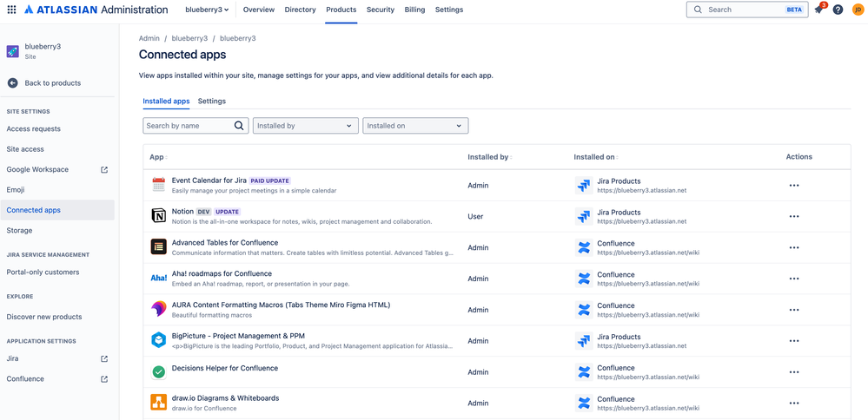Open the help question mark icon
868x420 pixels.
pyautogui.click(x=838, y=10)
